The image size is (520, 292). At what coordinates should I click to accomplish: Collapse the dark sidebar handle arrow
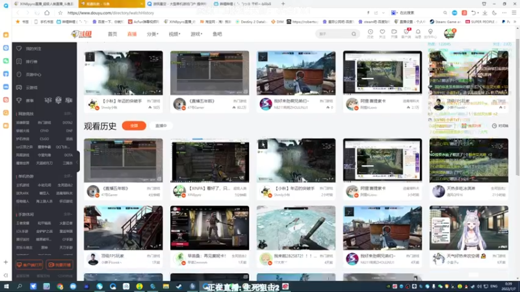click(x=77, y=162)
